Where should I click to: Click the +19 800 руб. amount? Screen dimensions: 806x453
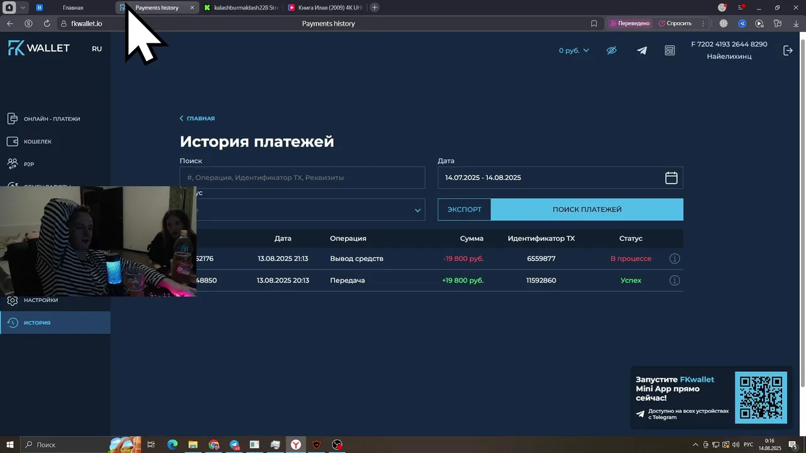(x=463, y=281)
